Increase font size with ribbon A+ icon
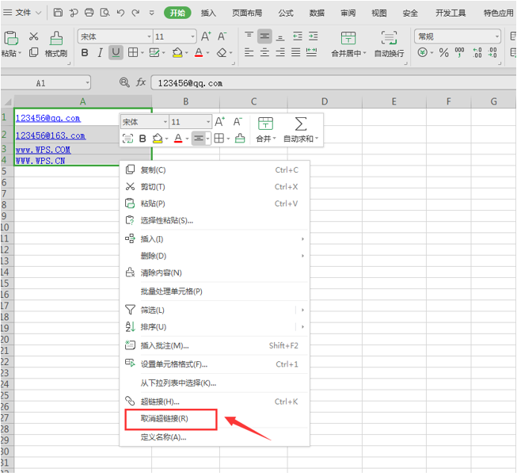Image resolution: width=517 pixels, height=476 pixels. click(206, 36)
